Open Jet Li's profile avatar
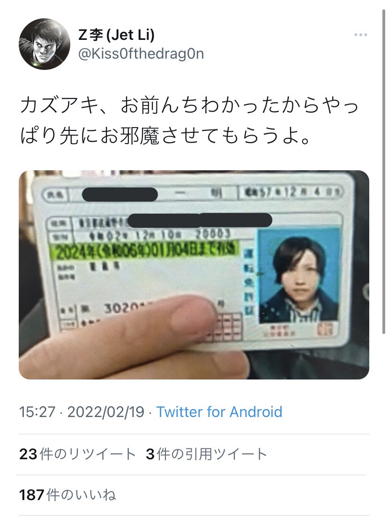The width and height of the screenshot is (388, 516). 45,44
